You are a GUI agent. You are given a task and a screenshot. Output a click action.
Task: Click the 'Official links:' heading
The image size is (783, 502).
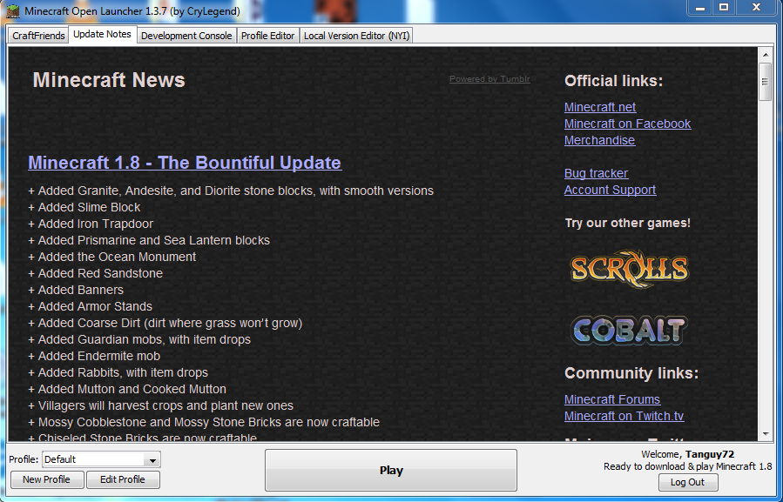point(614,81)
